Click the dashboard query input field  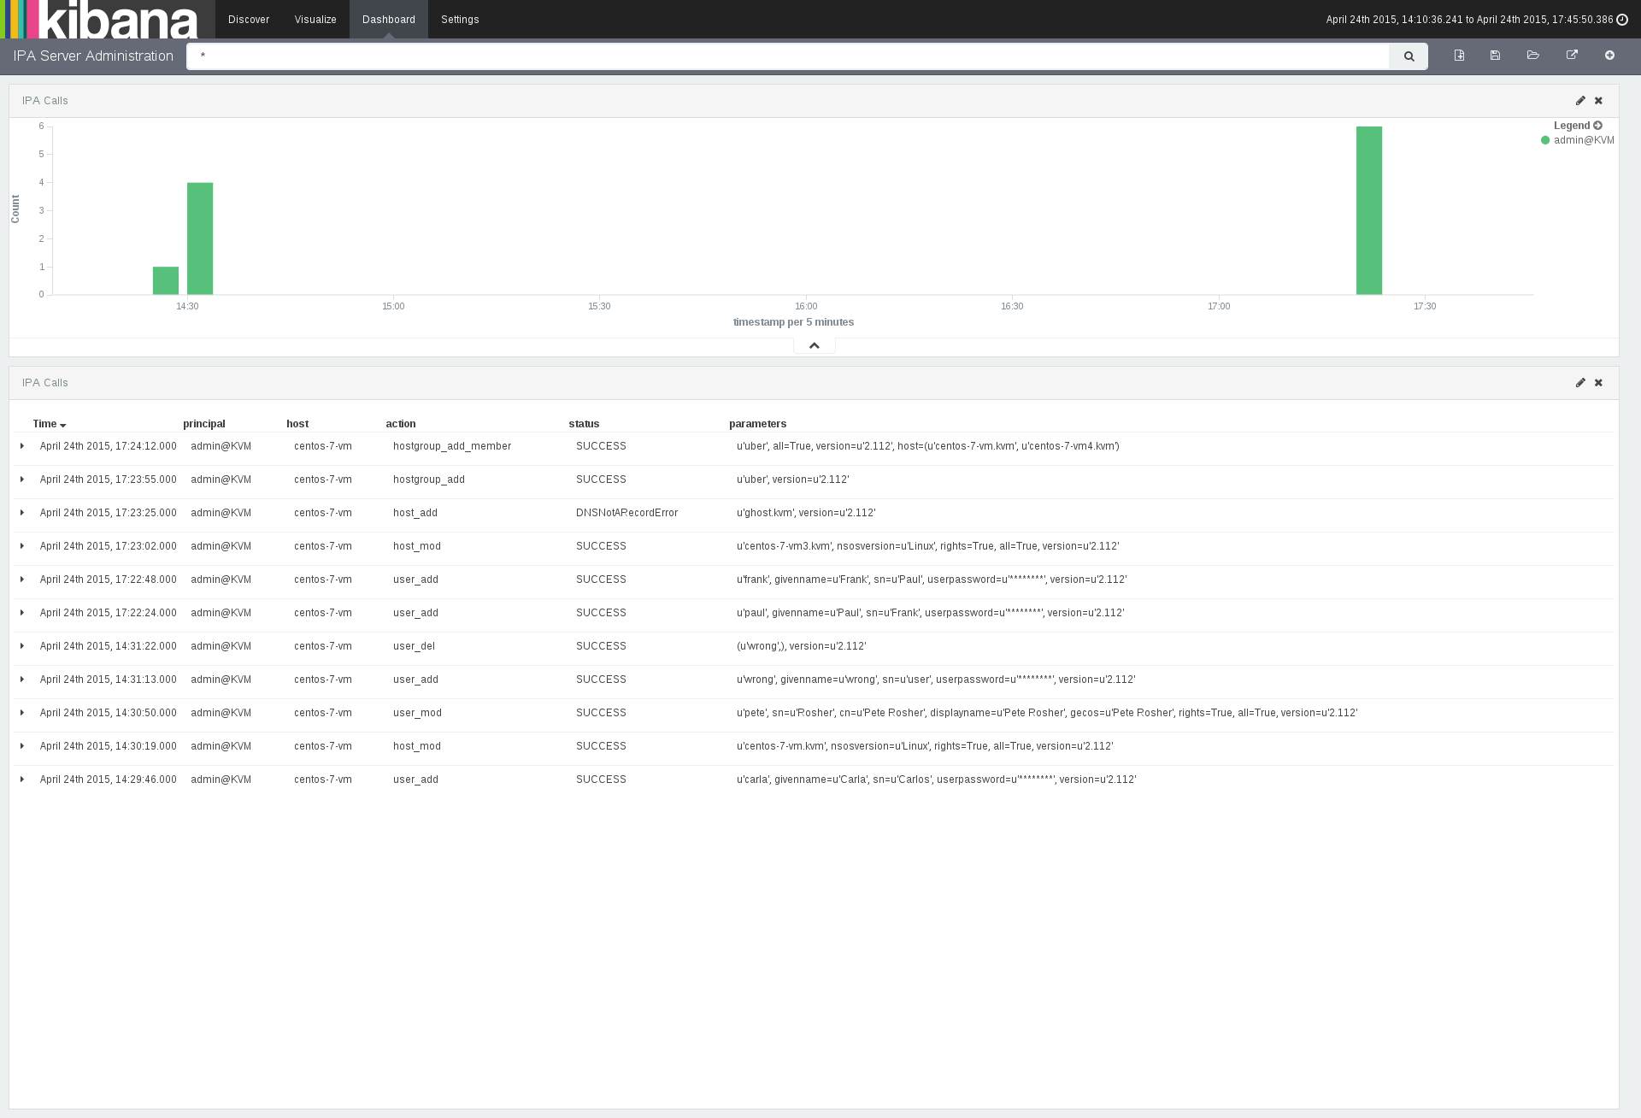tap(786, 56)
